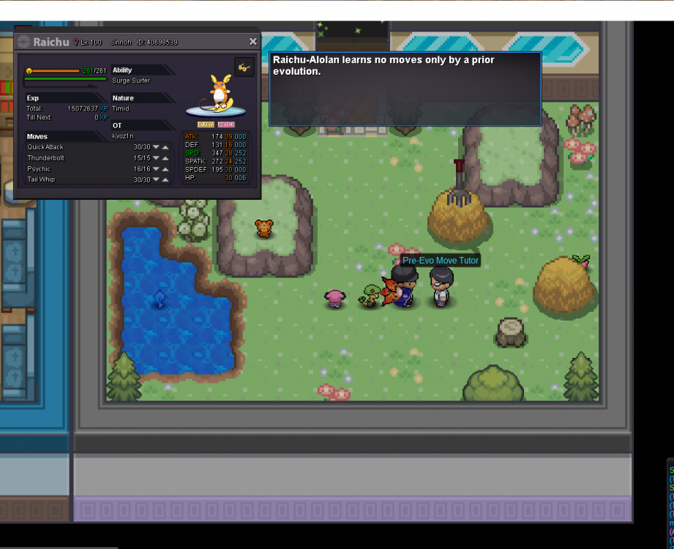Click the female gender symbol icon
This screenshot has width=674, height=549.
click(x=75, y=42)
